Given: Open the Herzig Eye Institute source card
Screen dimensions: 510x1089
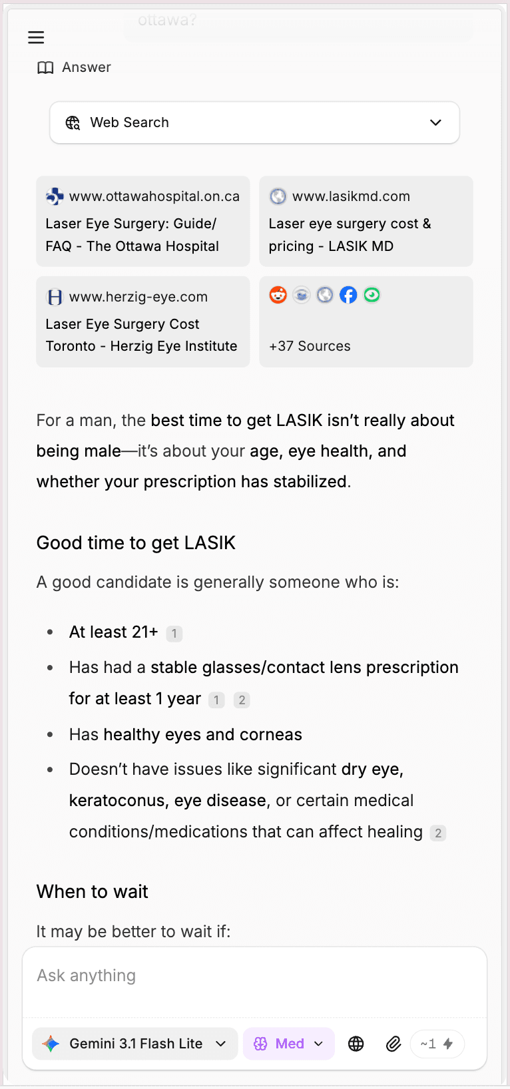Looking at the screenshot, I should (143, 322).
